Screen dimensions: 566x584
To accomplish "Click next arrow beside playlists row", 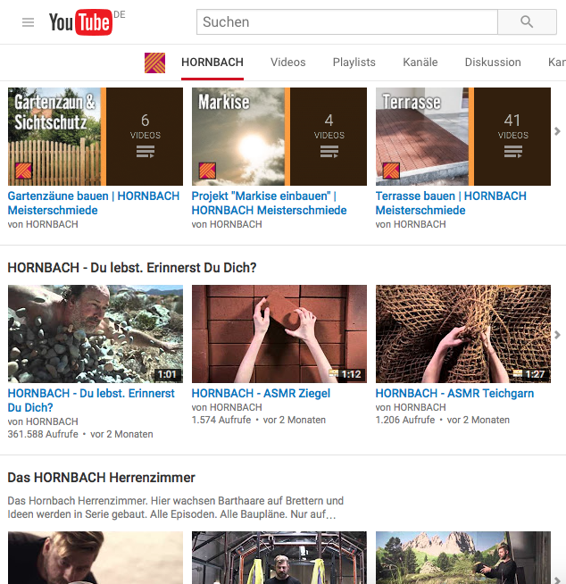I will [557, 131].
